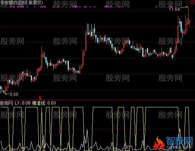Click the low price label 8.88

(14, 94)
